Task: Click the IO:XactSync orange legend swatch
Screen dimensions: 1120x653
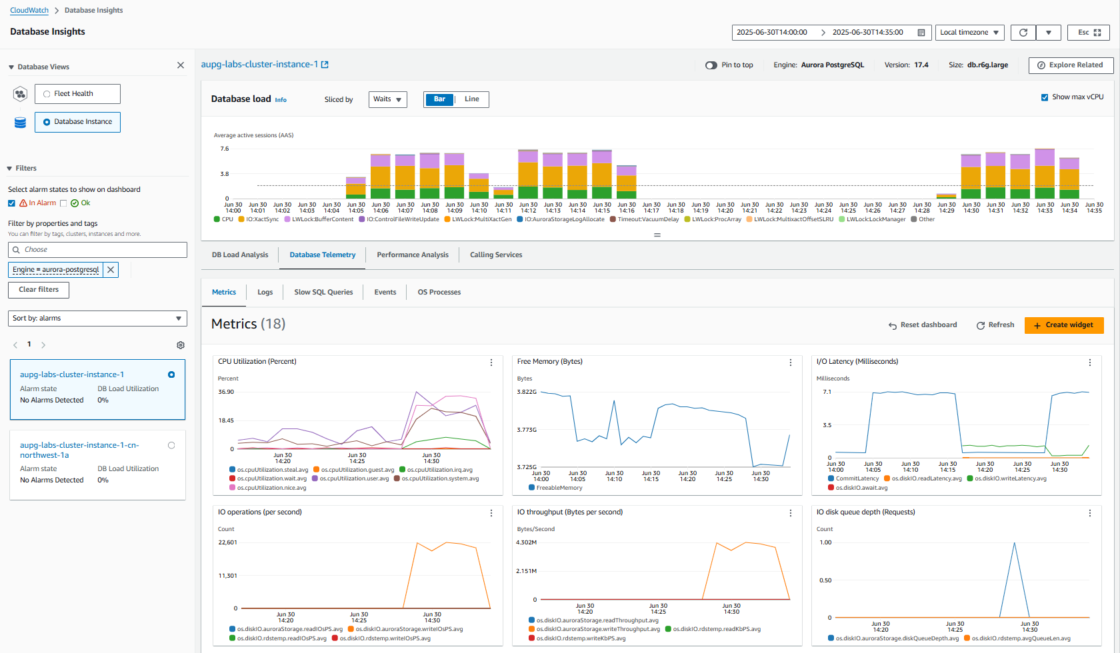Action: point(241,219)
